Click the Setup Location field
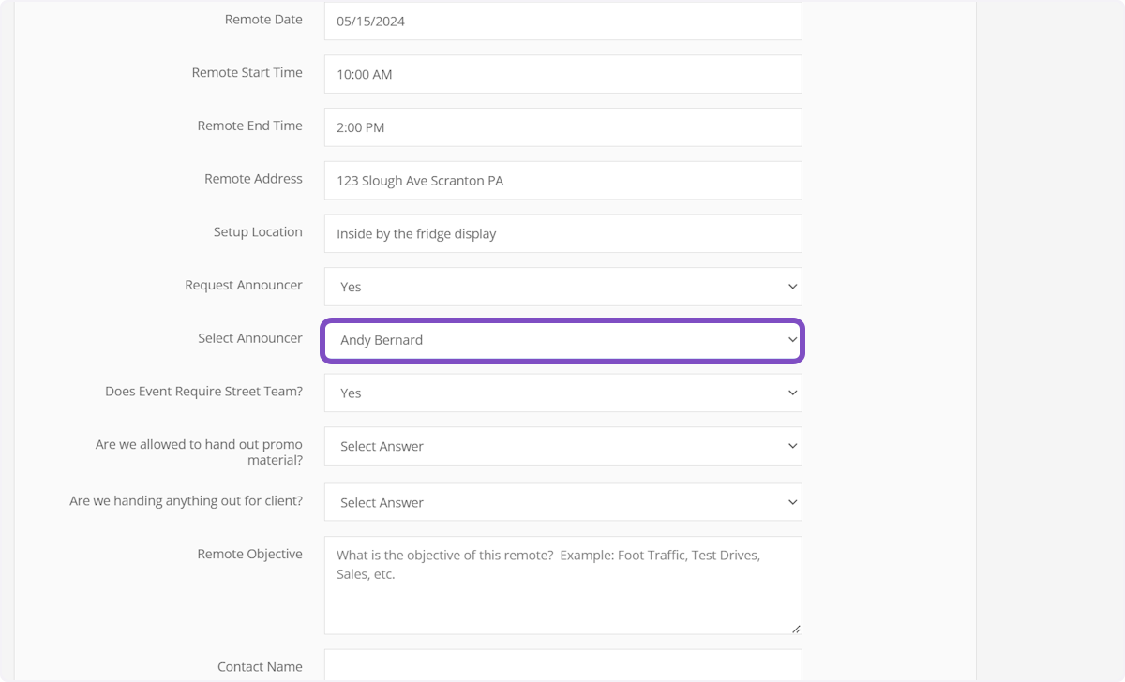The width and height of the screenshot is (1125, 682). (x=562, y=232)
